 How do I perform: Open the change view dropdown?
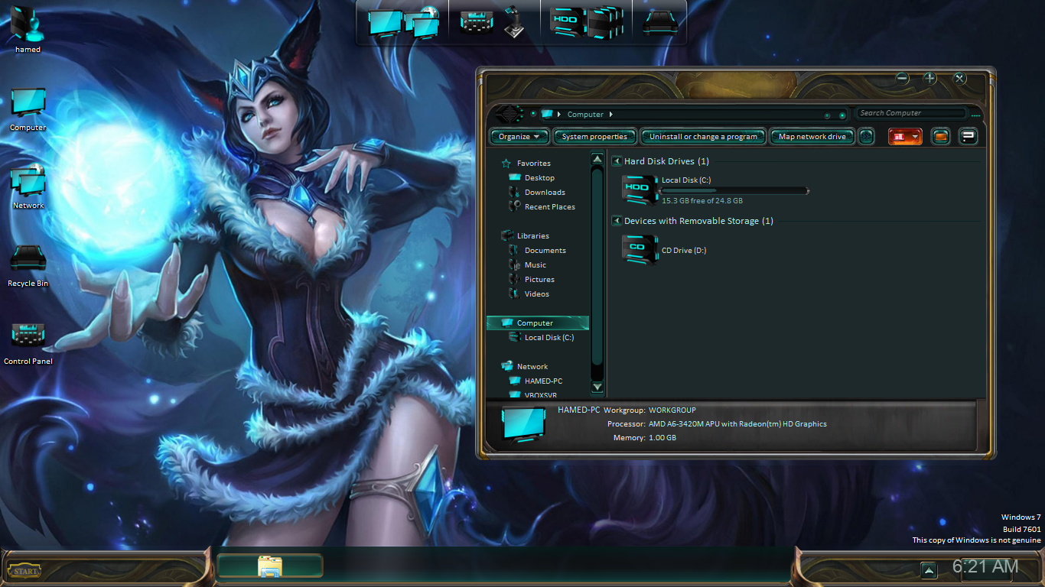tap(916, 137)
